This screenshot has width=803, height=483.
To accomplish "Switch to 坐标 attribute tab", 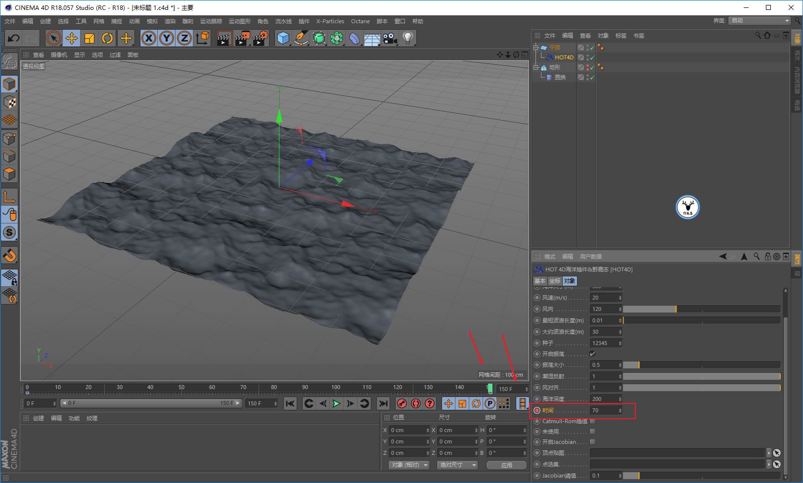I will click(x=554, y=281).
